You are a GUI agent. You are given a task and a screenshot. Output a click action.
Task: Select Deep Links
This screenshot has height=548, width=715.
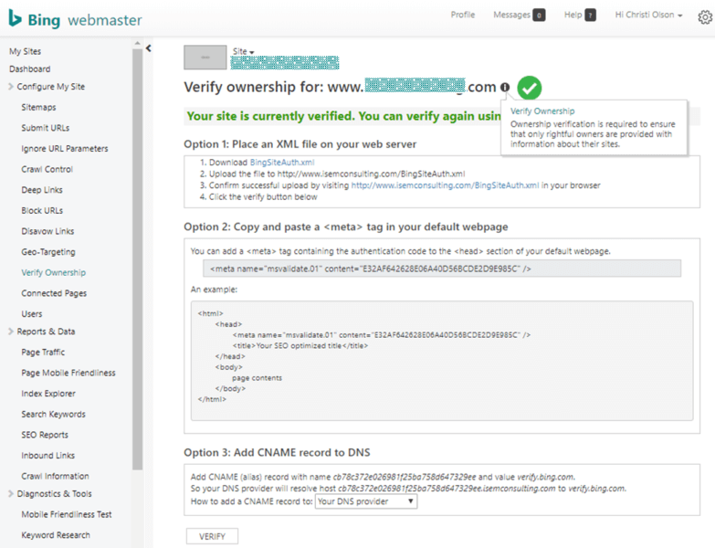point(42,190)
